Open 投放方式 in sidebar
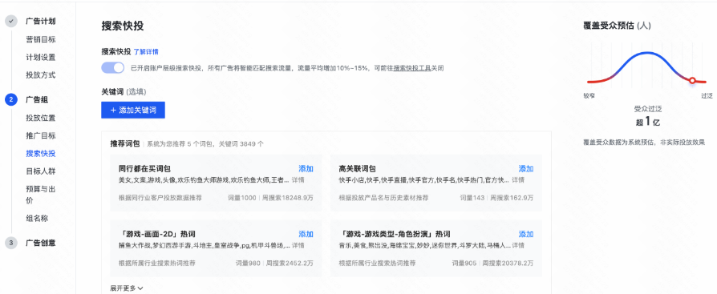This screenshot has width=717, height=294. tap(41, 75)
